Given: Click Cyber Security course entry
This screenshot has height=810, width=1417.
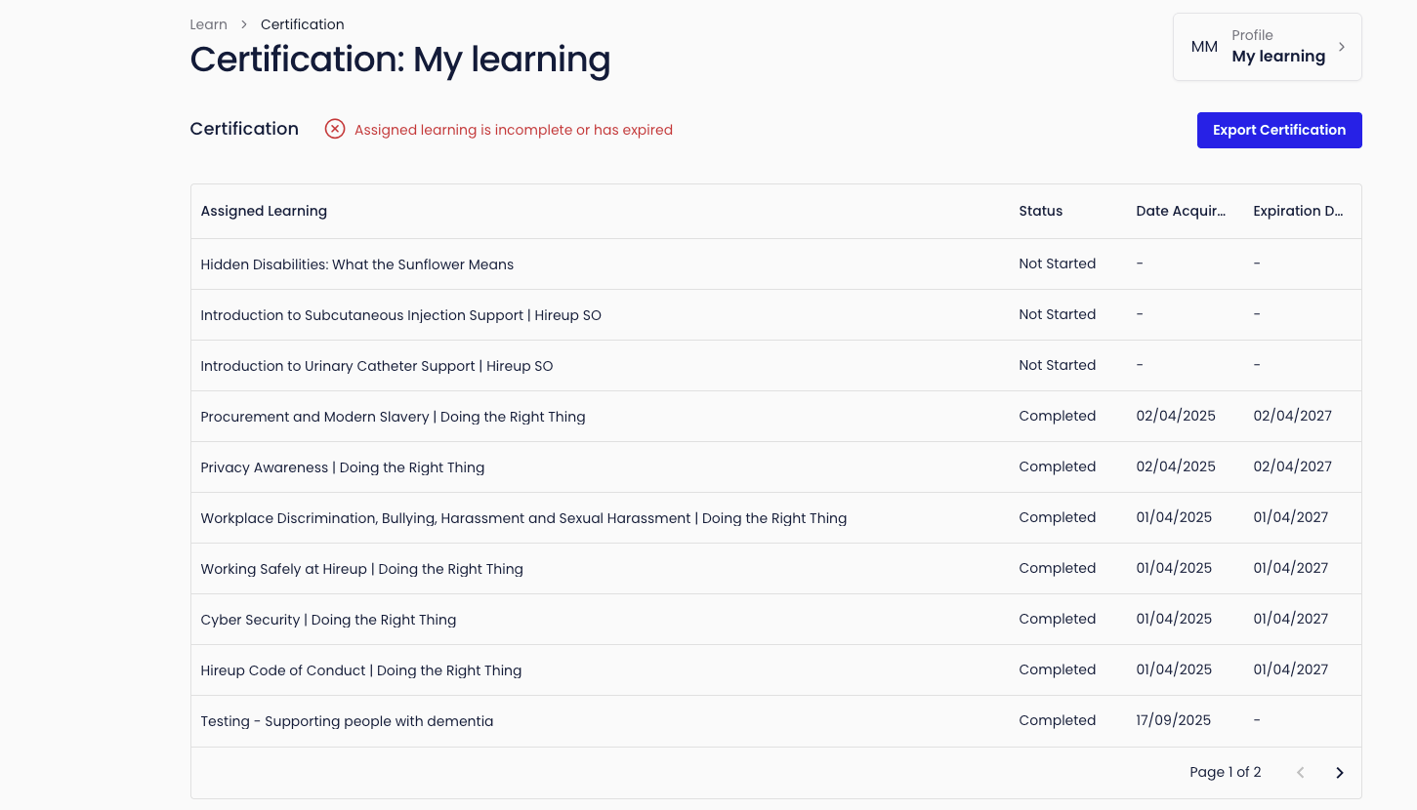Looking at the screenshot, I should pyautogui.click(x=328, y=620).
